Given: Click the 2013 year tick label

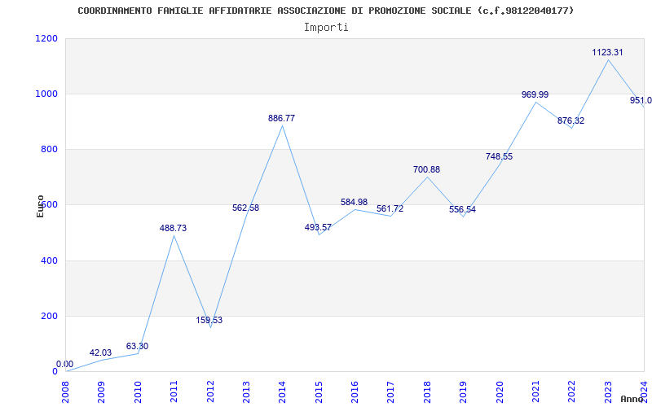Looking at the screenshot, I should point(246,392).
